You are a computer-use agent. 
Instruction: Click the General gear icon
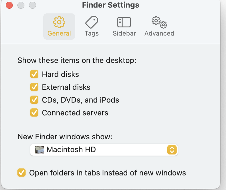[59, 22]
